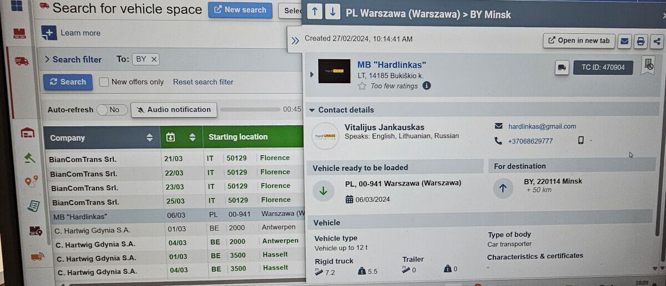Click Open in new tab button
This screenshot has height=286, width=666.
[x=579, y=40]
